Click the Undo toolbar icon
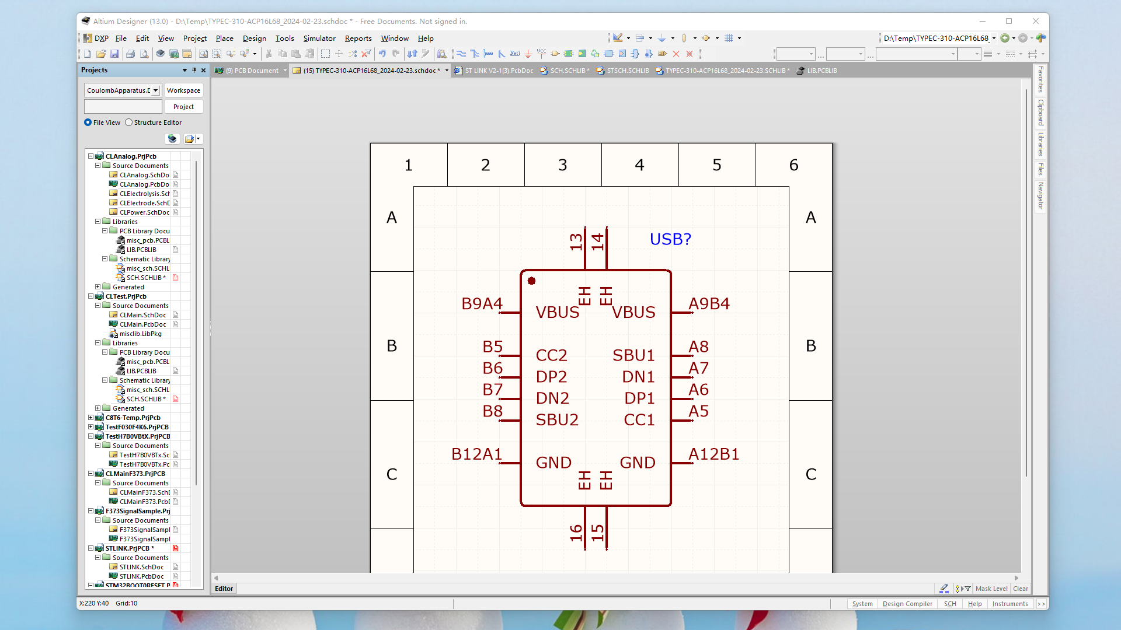This screenshot has width=1121, height=630. pyautogui.click(x=382, y=54)
